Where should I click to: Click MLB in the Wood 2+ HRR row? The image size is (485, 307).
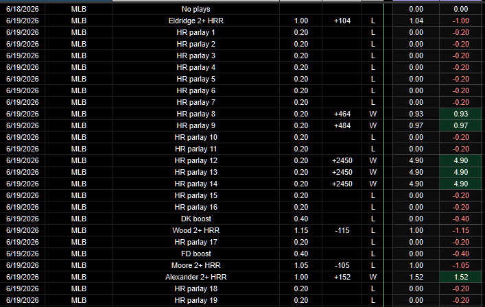tap(79, 230)
